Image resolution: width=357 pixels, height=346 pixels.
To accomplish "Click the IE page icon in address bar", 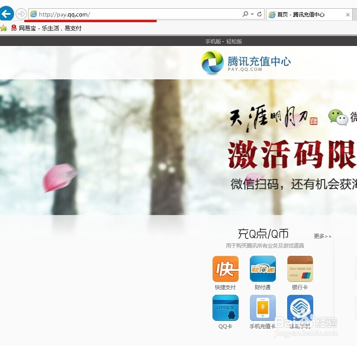I will [x=34, y=14].
